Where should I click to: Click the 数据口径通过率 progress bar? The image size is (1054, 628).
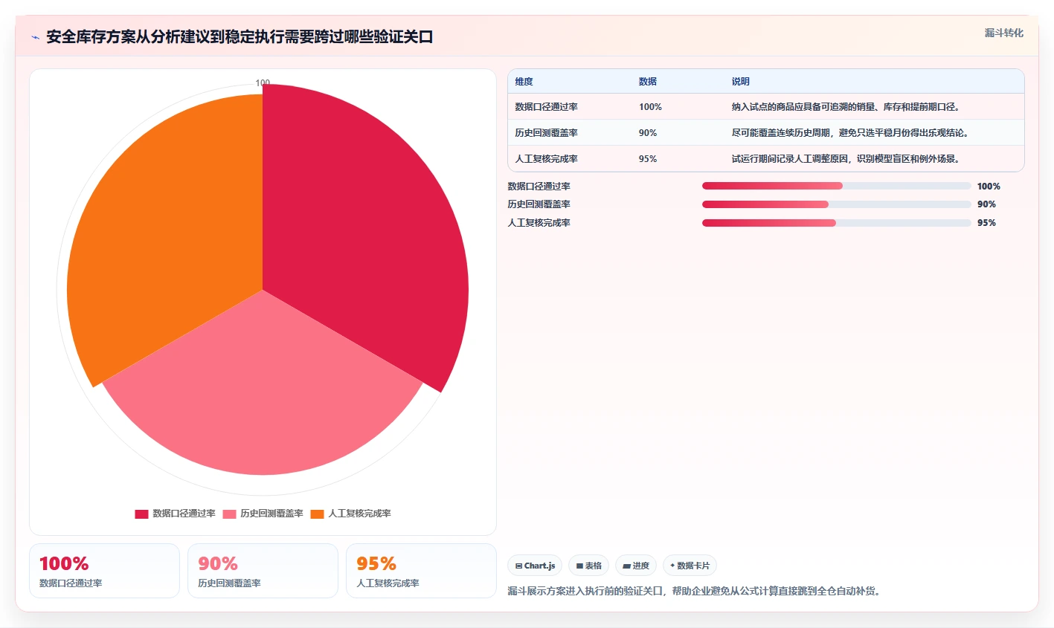tap(837, 186)
